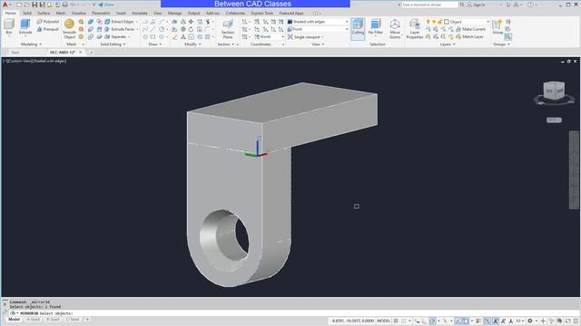Expand the Modify panel
The width and height of the screenshot is (581, 326).
pyautogui.click(x=192, y=44)
